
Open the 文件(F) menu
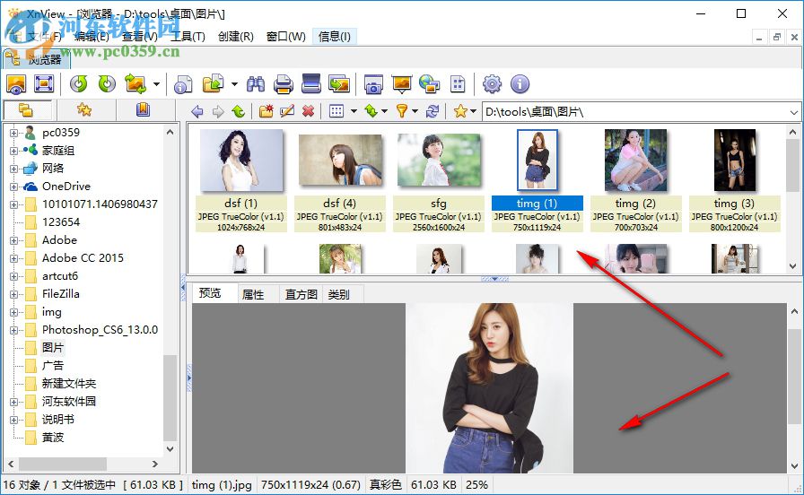click(44, 37)
